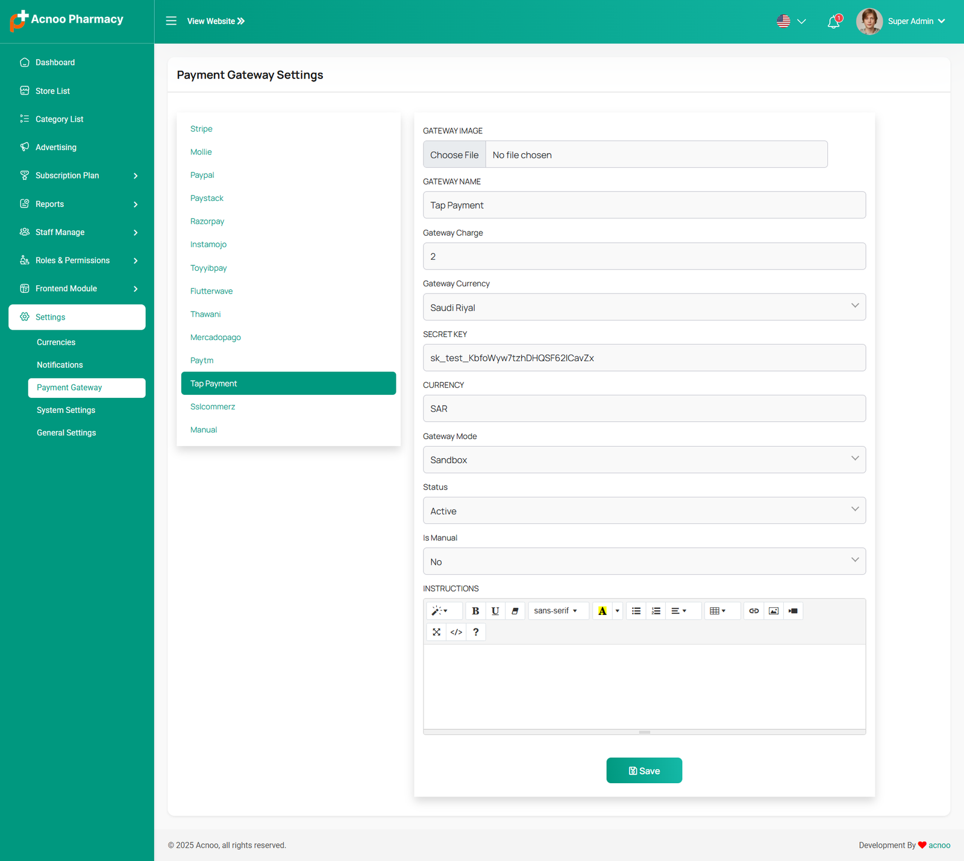Expand the Subscription Plan sidebar menu
Screen dimensions: 964x861
77,175
